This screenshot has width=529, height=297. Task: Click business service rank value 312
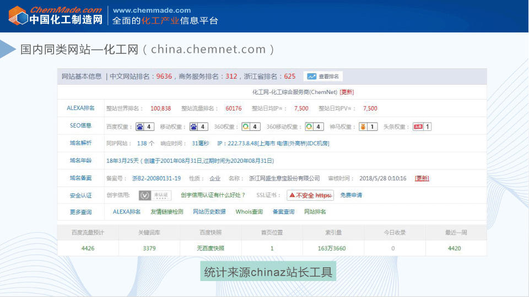(231, 76)
